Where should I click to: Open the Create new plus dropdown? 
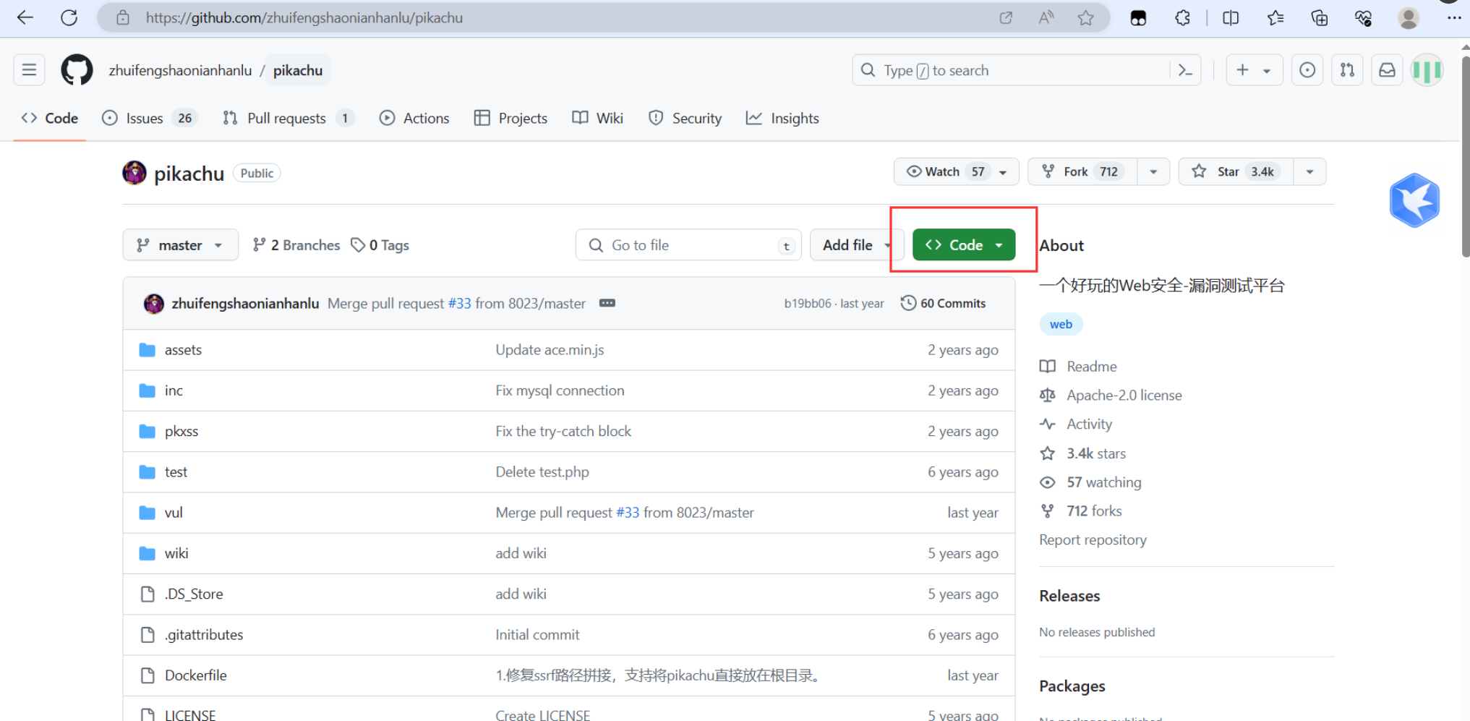(x=1254, y=70)
